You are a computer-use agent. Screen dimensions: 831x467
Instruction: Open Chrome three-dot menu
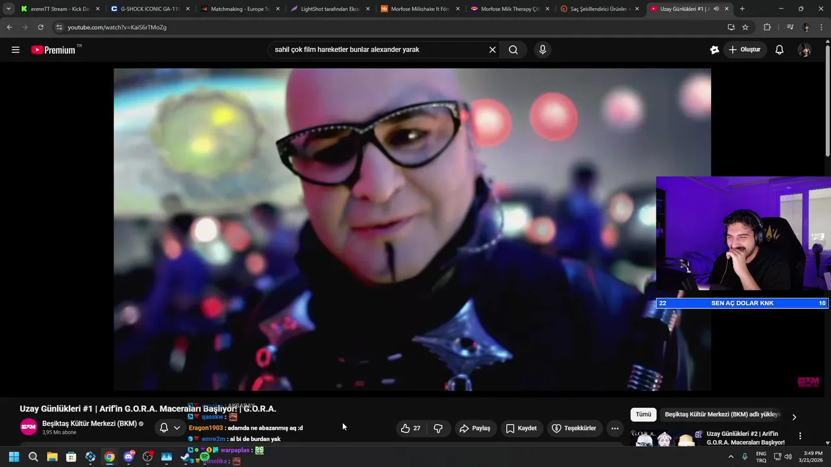822,27
